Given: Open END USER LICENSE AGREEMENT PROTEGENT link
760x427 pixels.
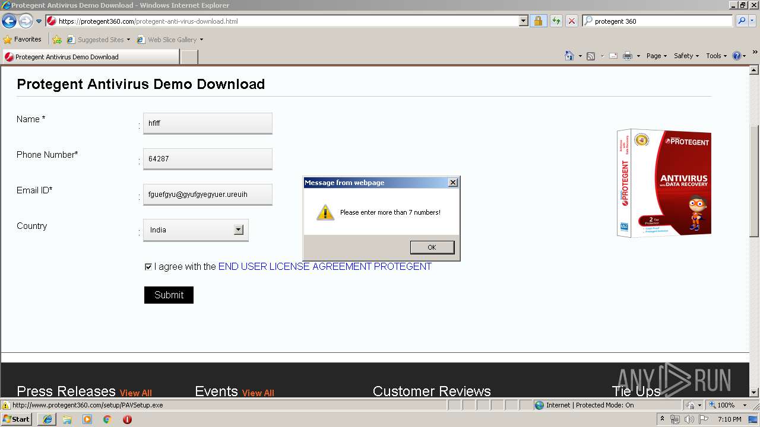Looking at the screenshot, I should coord(325,267).
